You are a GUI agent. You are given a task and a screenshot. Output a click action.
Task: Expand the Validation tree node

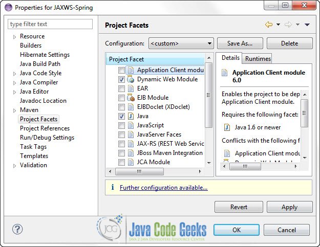coord(14,166)
